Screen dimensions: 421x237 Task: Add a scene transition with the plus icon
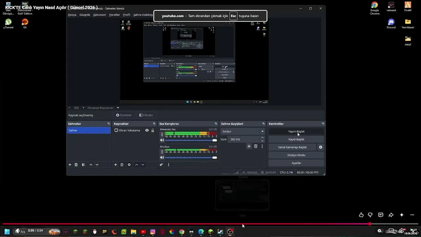(x=249, y=146)
